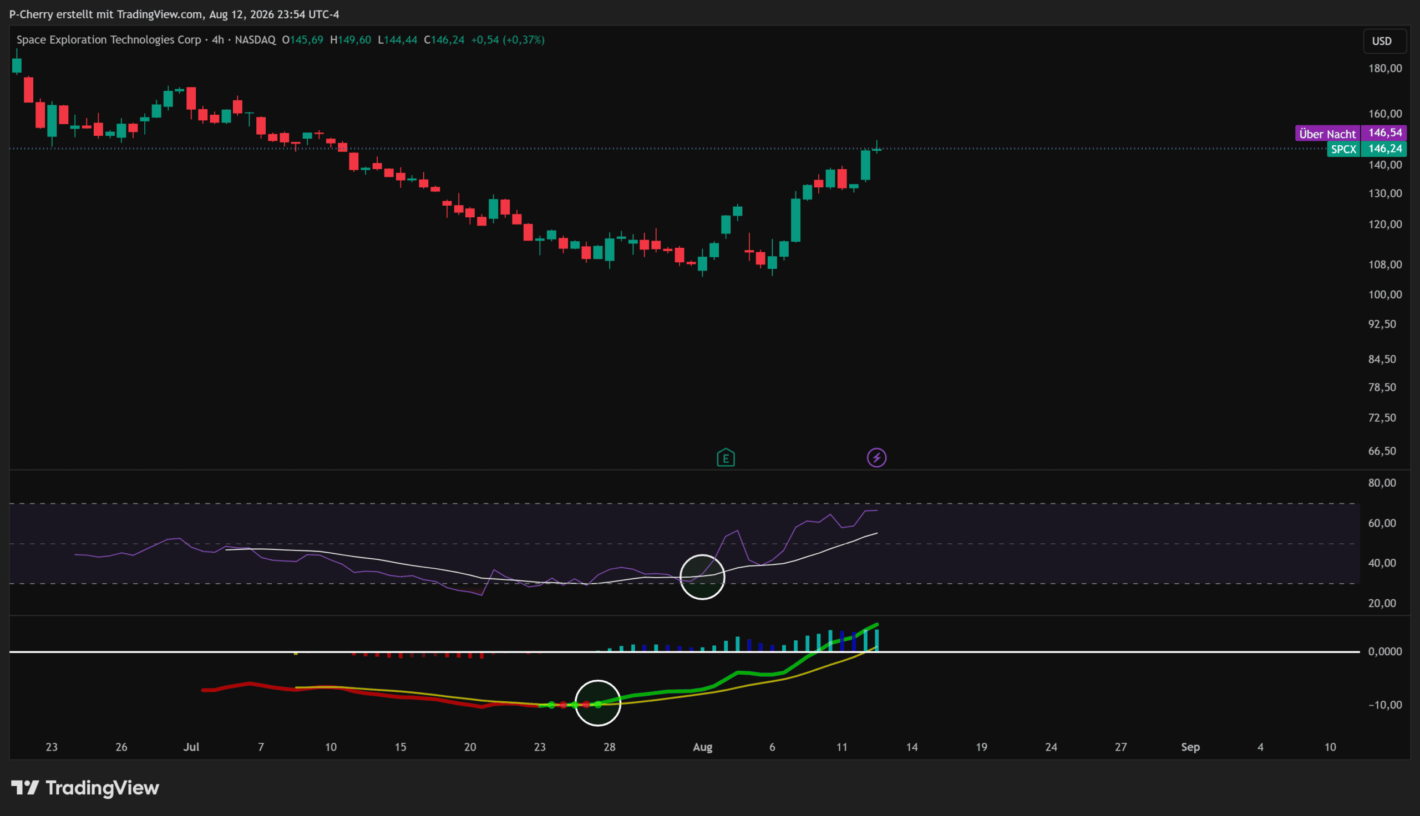
Task: Click the change value +0,54 (+0,37%)
Action: pyautogui.click(x=508, y=40)
